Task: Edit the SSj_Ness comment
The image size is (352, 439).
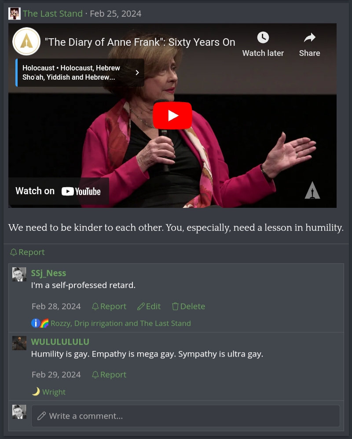Action: pyautogui.click(x=149, y=306)
